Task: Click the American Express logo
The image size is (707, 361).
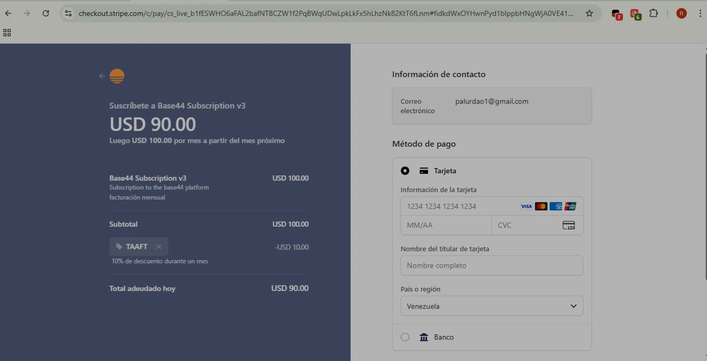Action: click(x=556, y=206)
